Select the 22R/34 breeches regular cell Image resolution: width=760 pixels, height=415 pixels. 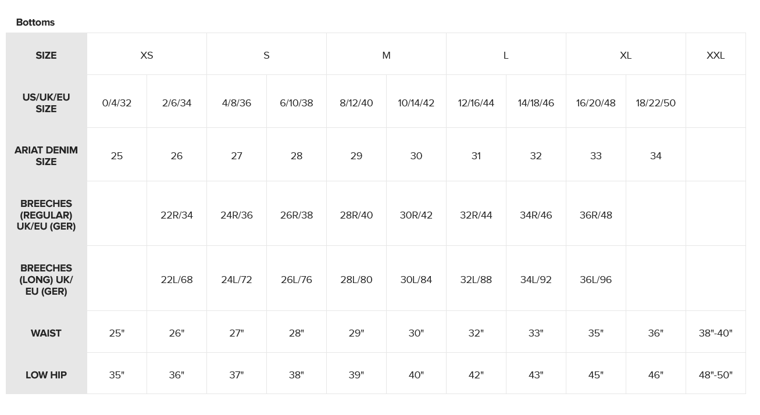click(x=177, y=215)
